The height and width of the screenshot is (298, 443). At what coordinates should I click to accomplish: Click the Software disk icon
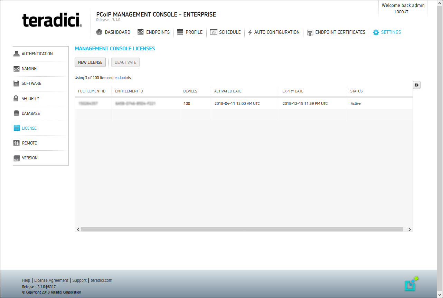[x=16, y=83]
